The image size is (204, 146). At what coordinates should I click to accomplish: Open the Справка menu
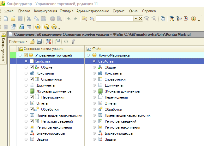pos(149,11)
